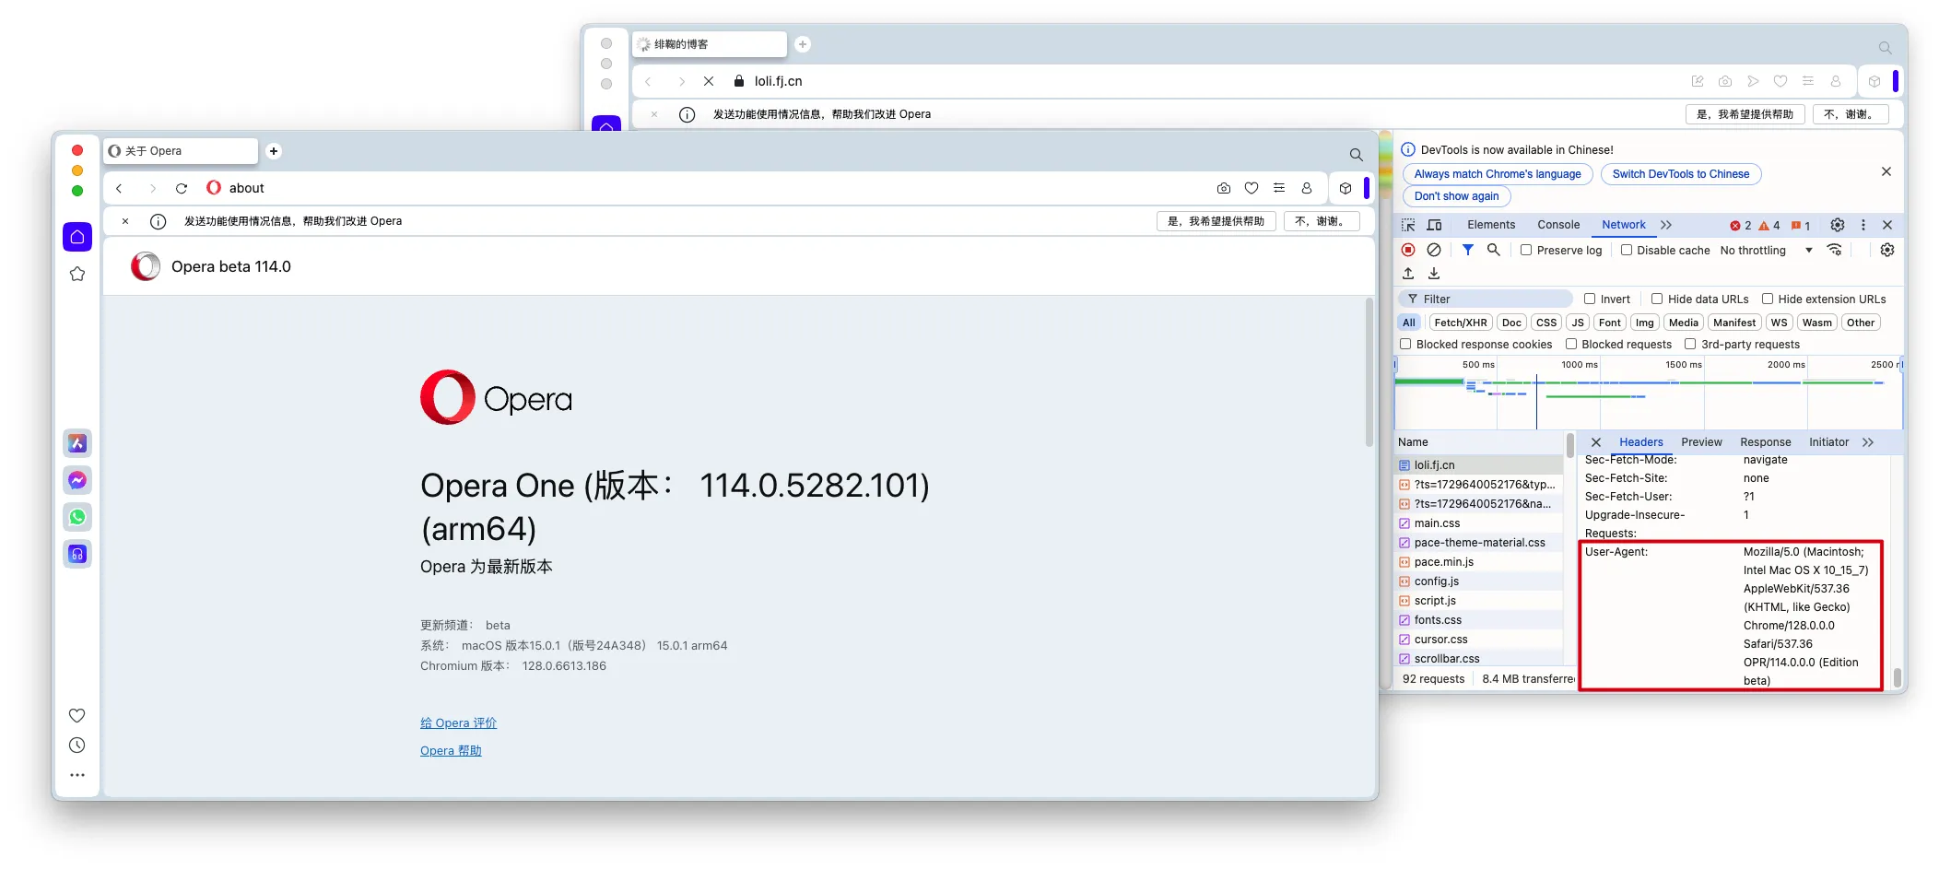Image resolution: width=1939 pixels, height=869 pixels.
Task: Search tabs with the magnifier in the front window
Action: (1356, 155)
